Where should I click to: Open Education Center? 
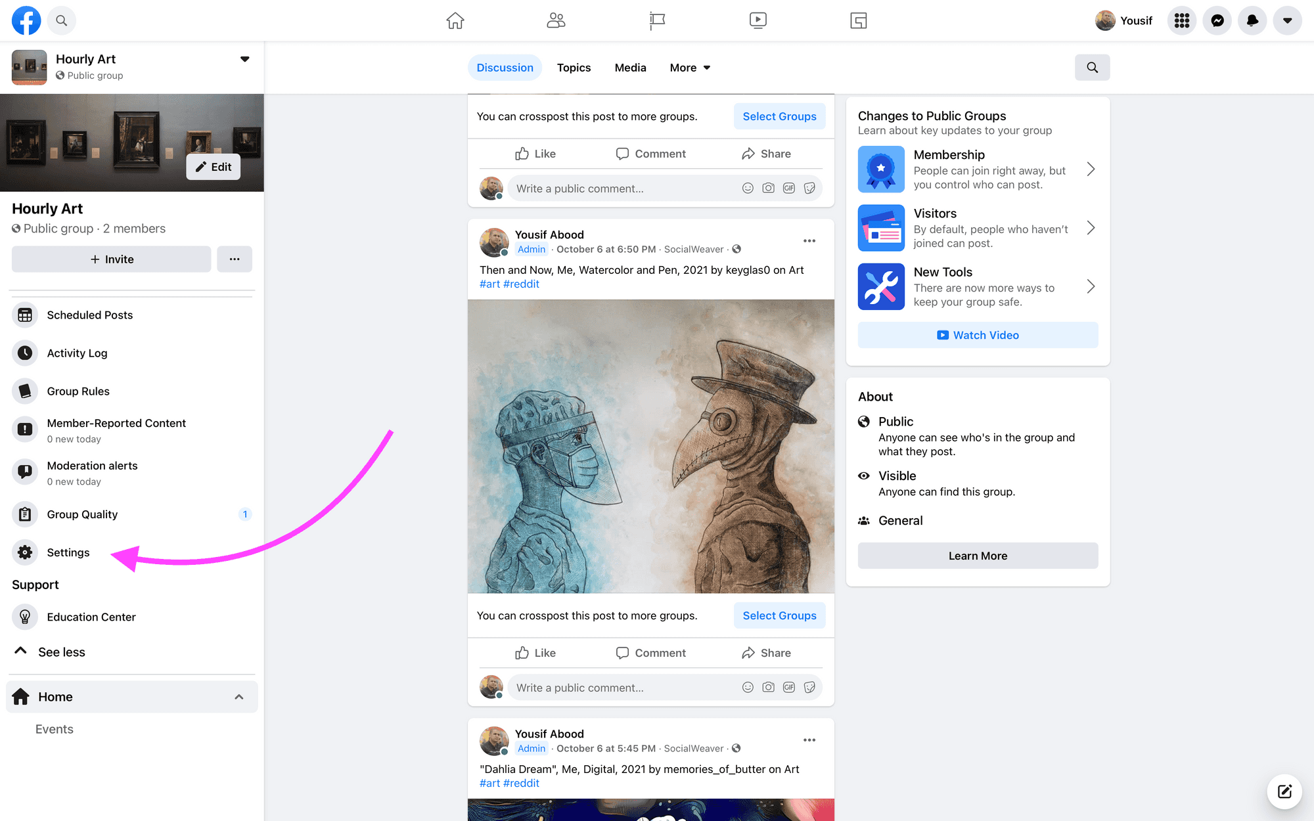[131, 617]
